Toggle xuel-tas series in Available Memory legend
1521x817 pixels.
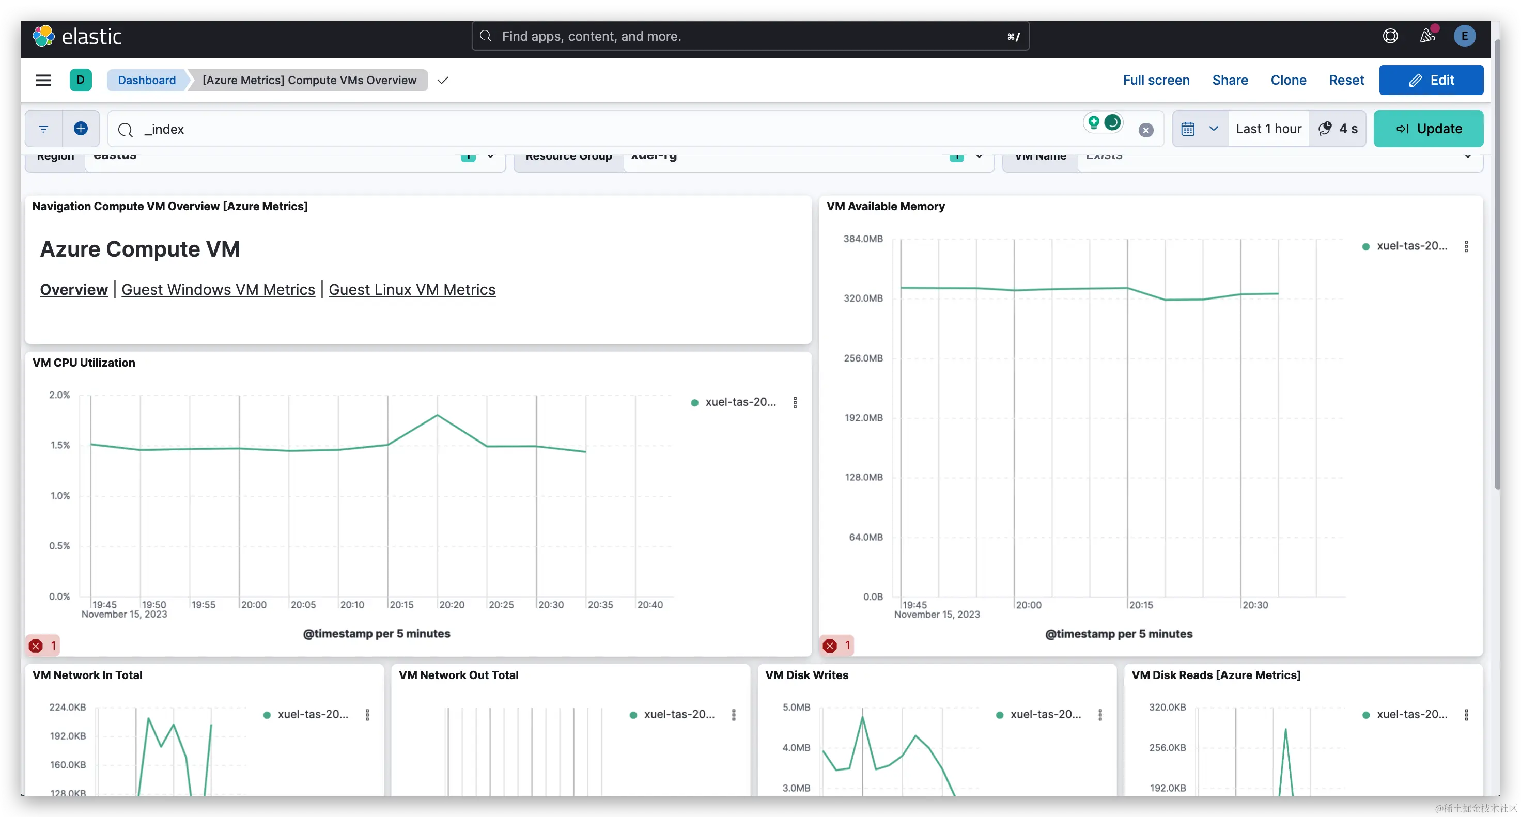[1405, 246]
